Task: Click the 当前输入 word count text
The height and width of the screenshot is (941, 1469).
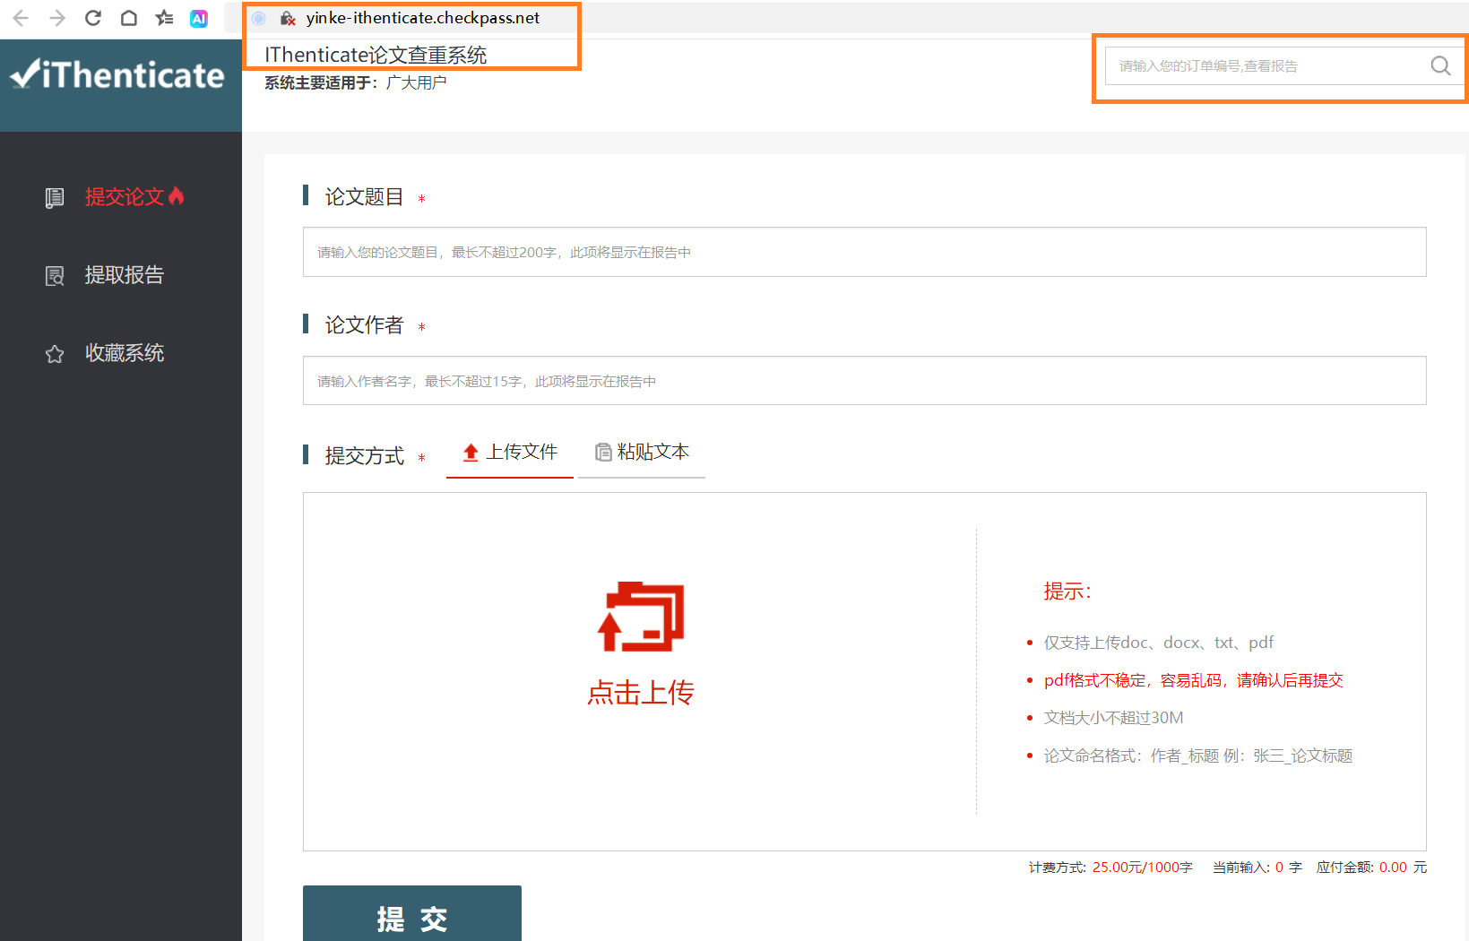Action: 1257,868
